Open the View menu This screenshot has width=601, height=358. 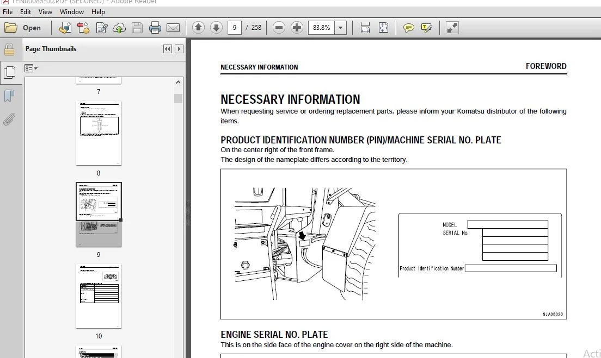click(x=45, y=12)
